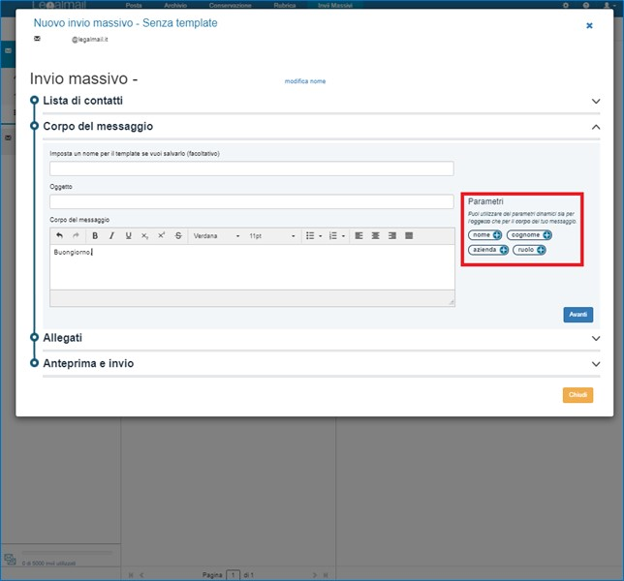
Task: Click the undo arrow in the editor toolbar
Action: [59, 235]
